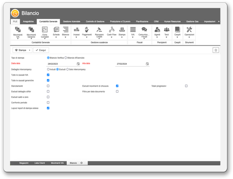
Task: Click the orange G application logo
Action: (x=15, y=13)
